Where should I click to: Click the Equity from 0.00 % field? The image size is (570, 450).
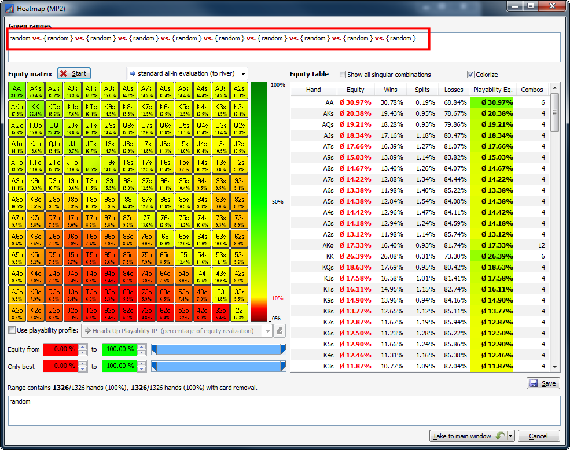click(x=61, y=349)
